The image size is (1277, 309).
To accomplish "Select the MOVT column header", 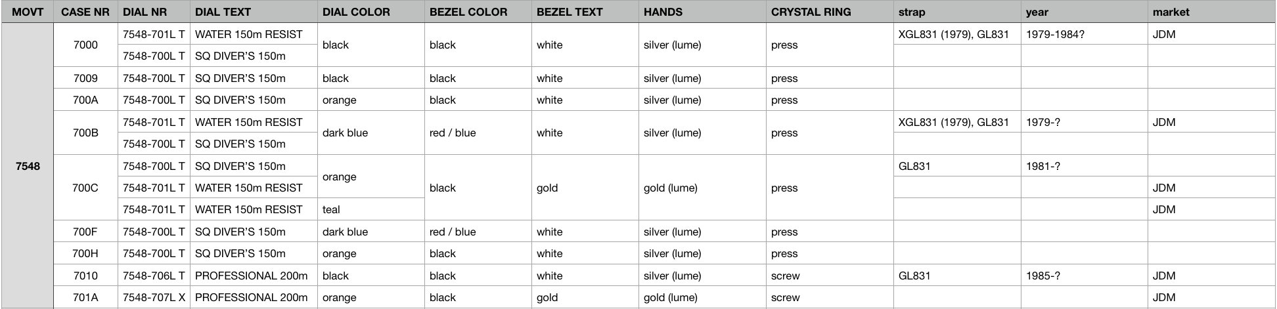I will [28, 12].
